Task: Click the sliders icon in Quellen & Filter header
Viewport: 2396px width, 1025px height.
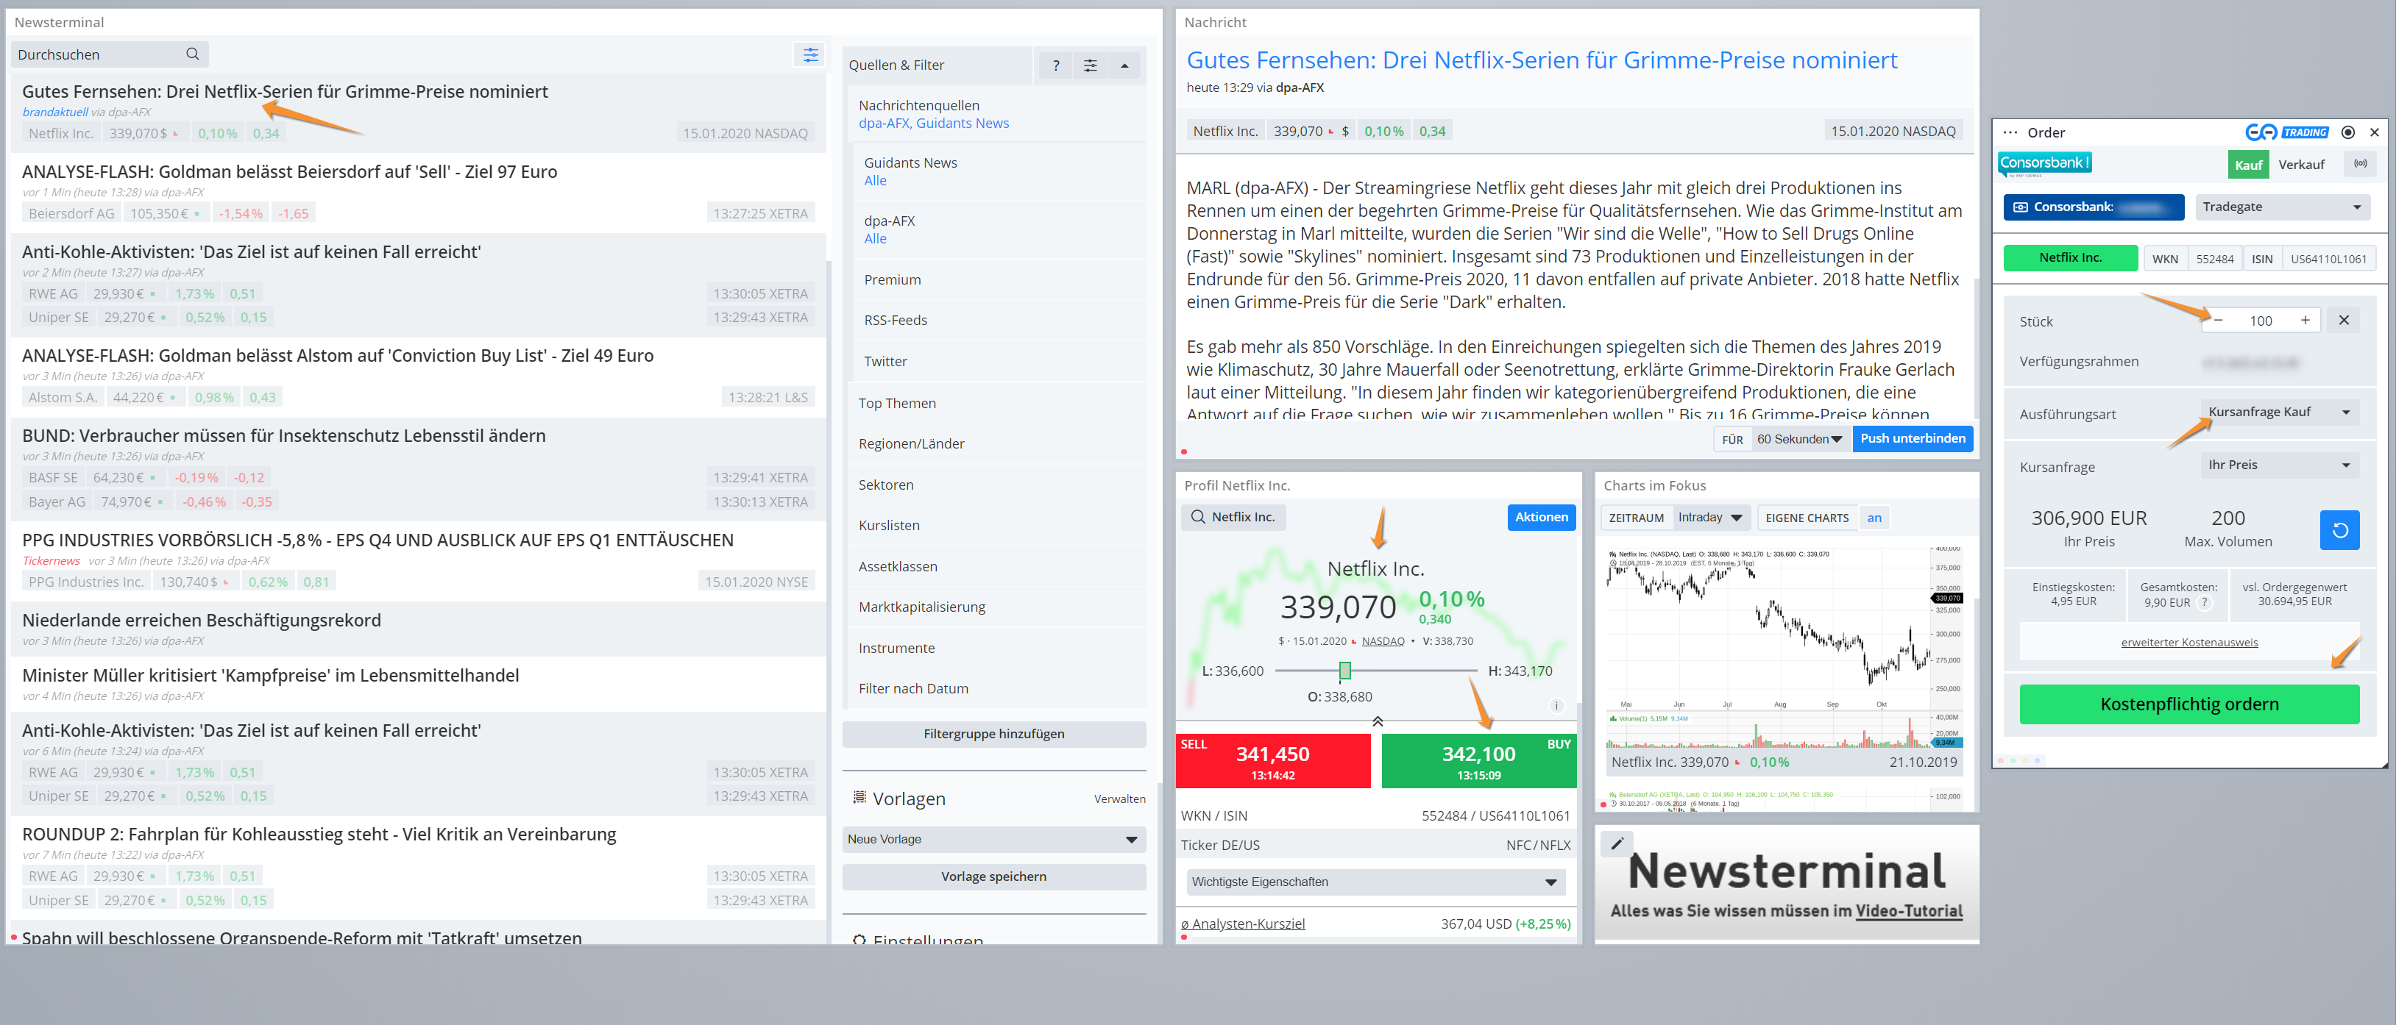Action: coord(1089,65)
